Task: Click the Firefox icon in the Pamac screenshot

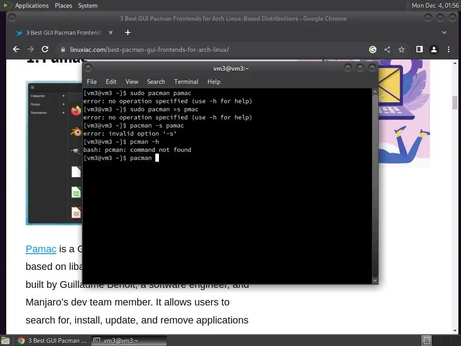Action: click(x=76, y=111)
